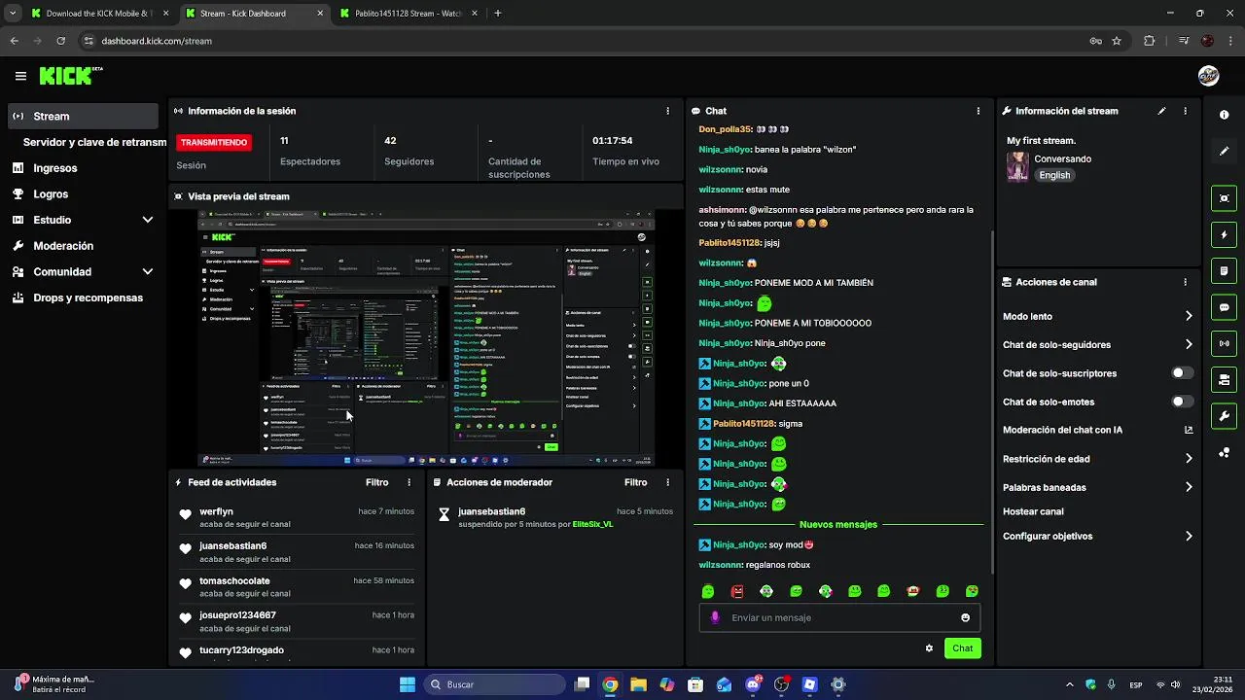The height and width of the screenshot is (700, 1245).
Task: Open Configurar objetivos chevron
Action: coord(1189,536)
